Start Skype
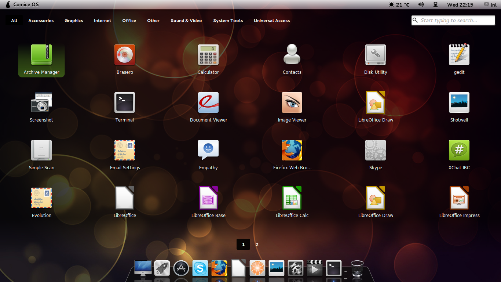This screenshot has height=282, width=501. [376, 150]
